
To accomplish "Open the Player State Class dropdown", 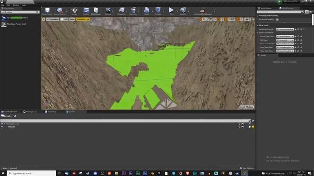I will [285, 51].
